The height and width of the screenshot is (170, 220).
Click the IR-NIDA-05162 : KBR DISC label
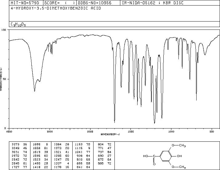click(153, 3)
